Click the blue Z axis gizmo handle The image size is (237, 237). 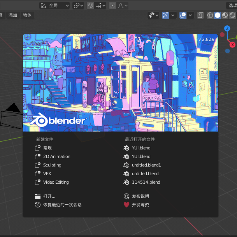click(x=227, y=28)
